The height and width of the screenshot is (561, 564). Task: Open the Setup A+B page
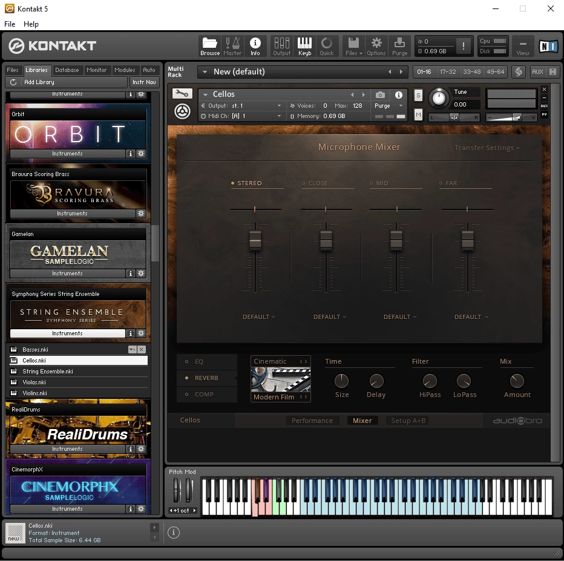click(x=408, y=421)
